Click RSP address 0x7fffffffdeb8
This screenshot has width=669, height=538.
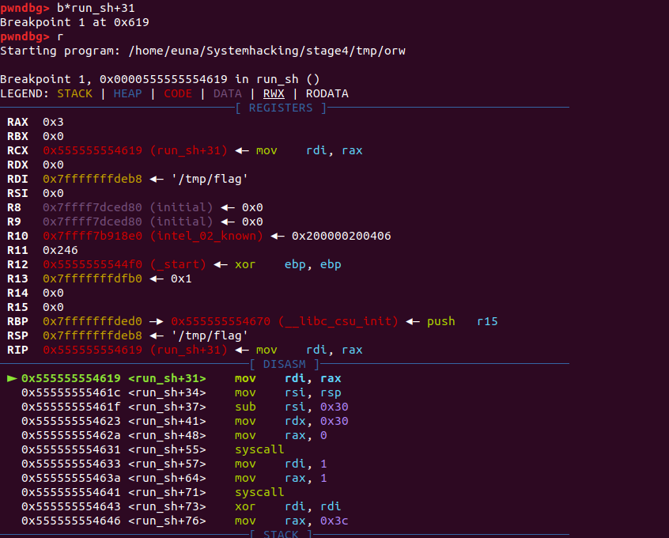point(93,335)
